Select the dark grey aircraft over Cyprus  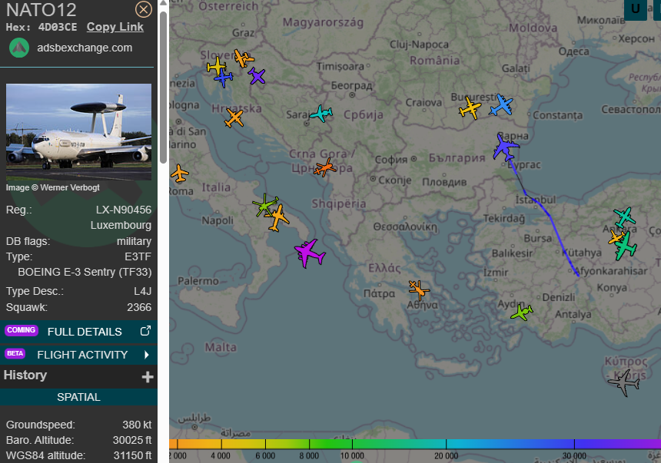tap(624, 382)
